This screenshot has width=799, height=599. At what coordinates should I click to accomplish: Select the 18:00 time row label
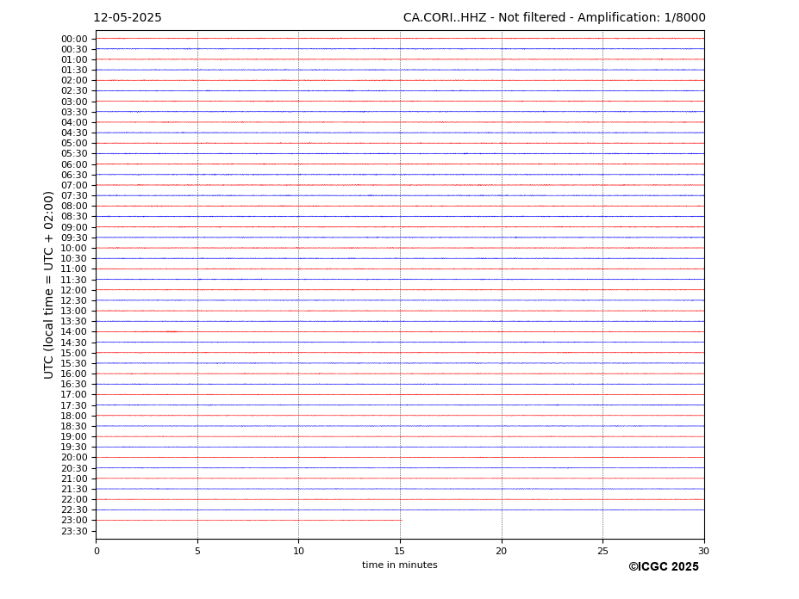pos(74,417)
